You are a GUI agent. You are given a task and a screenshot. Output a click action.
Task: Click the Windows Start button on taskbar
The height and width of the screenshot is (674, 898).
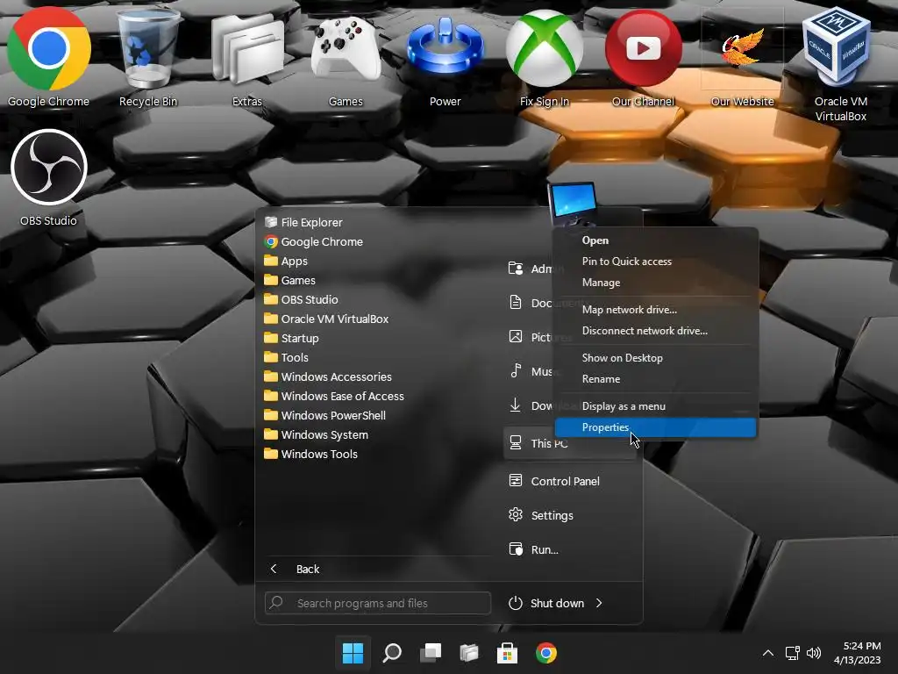353,653
